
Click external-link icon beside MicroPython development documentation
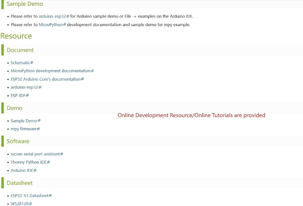pos(92,71)
